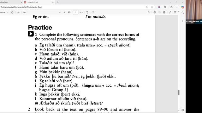Click the fit to width icon
The width and height of the screenshot is (202, 113).
point(69,12)
